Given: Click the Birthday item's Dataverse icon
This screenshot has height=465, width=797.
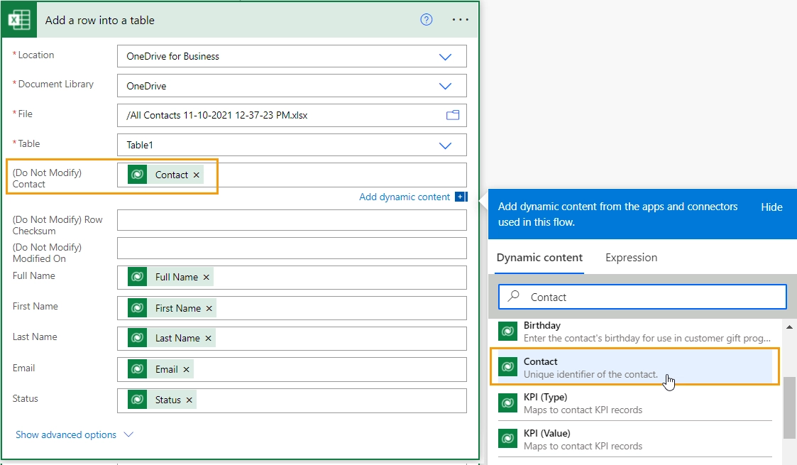Looking at the screenshot, I should tap(507, 332).
